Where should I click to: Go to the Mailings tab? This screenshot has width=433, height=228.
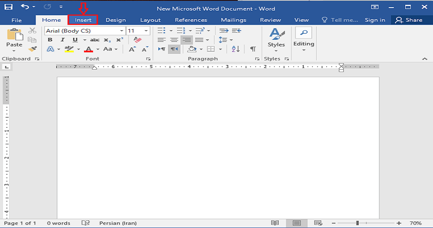pyautogui.click(x=233, y=20)
